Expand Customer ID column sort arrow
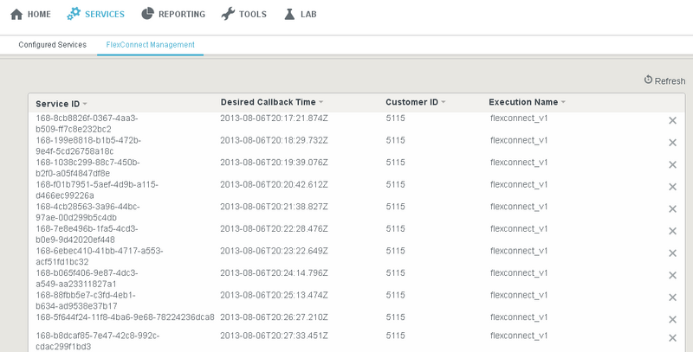The image size is (693, 352). click(x=444, y=102)
